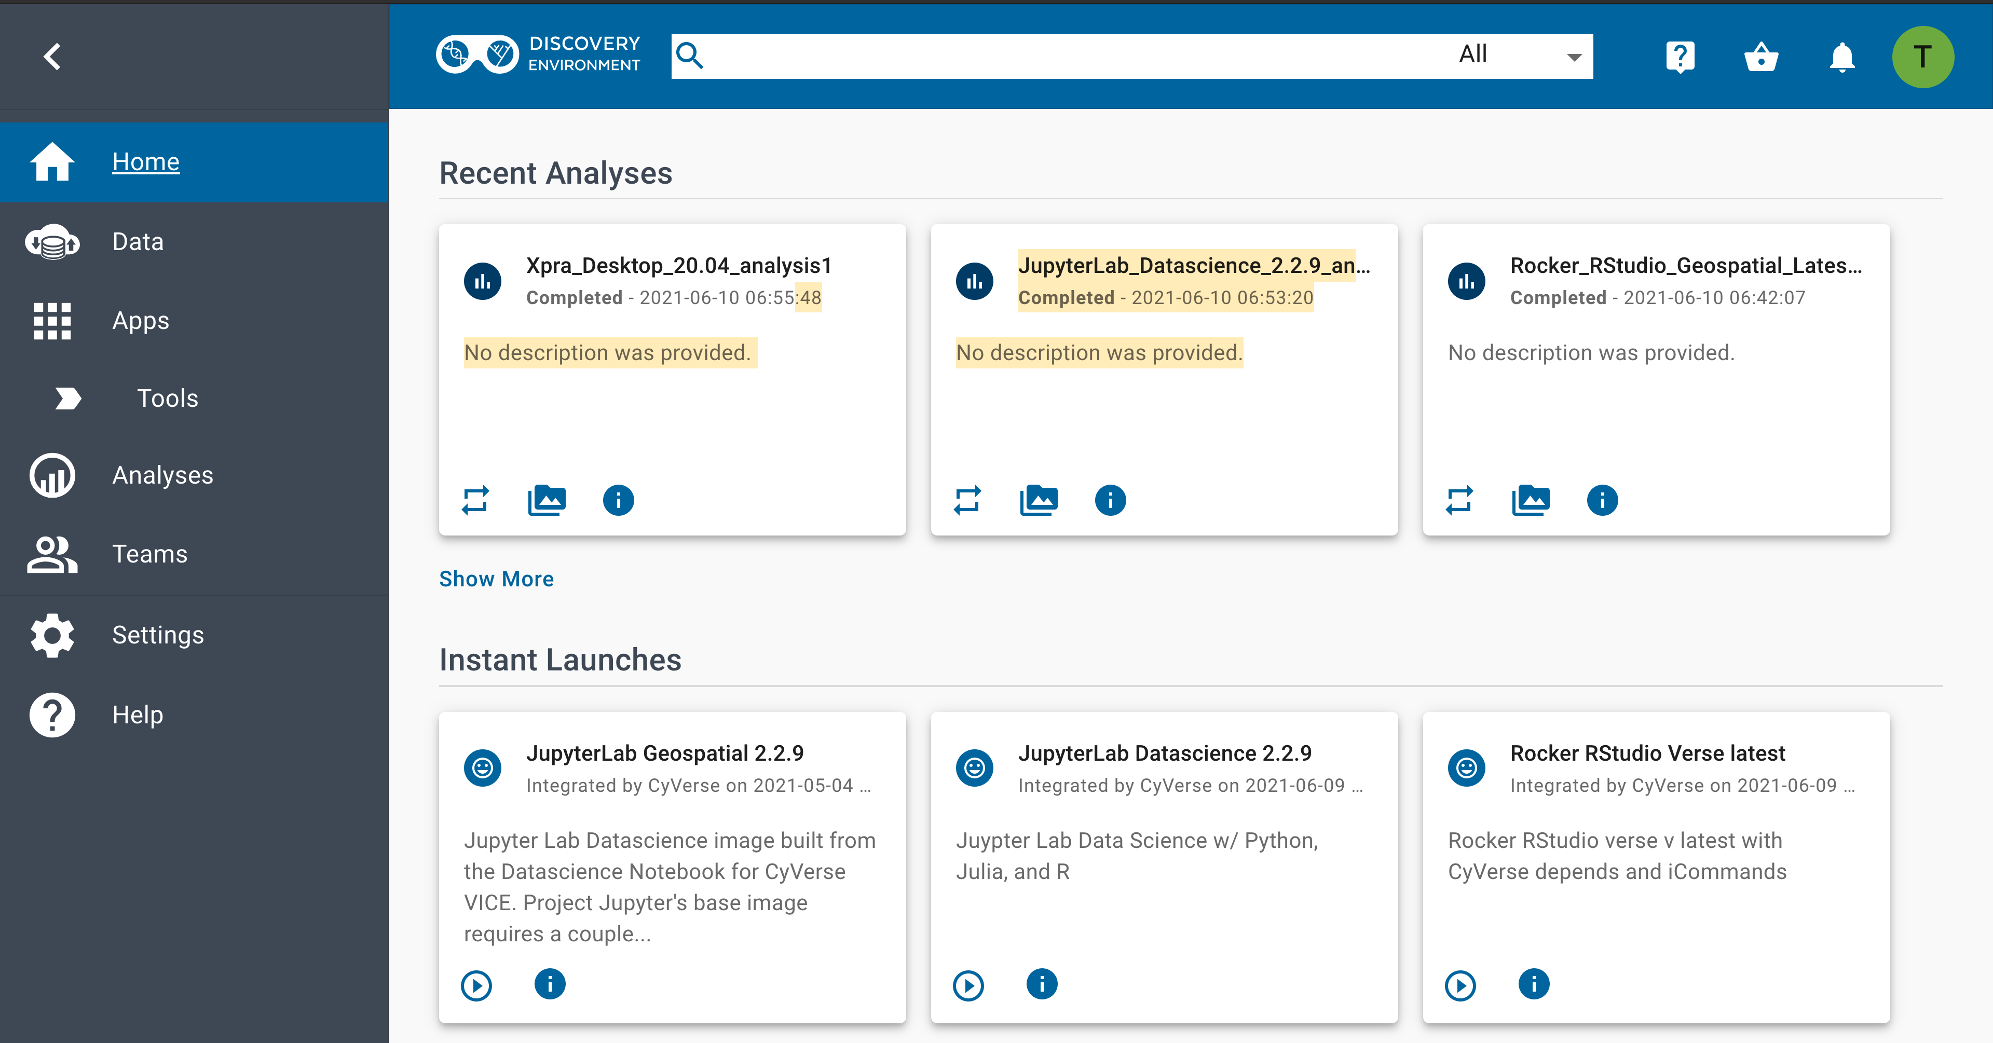This screenshot has width=1993, height=1043.
Task: Collapse the sidebar with the back chevron
Action: point(52,56)
